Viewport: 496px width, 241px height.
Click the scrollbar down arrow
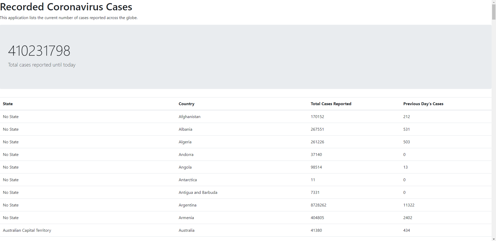(494, 239)
